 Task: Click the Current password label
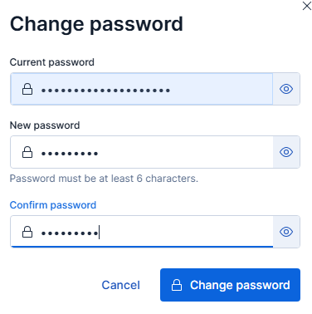point(52,62)
